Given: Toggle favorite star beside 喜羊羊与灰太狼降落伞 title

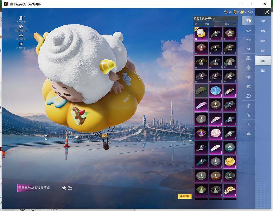Looking at the screenshot, I should point(64,188).
